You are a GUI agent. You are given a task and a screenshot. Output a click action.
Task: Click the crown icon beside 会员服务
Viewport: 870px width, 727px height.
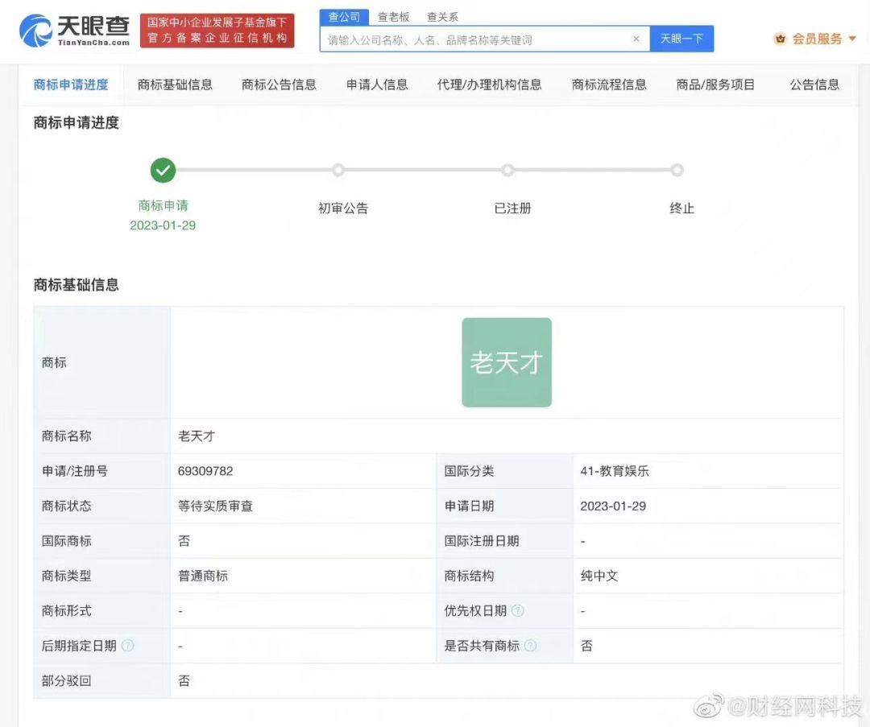pos(781,39)
